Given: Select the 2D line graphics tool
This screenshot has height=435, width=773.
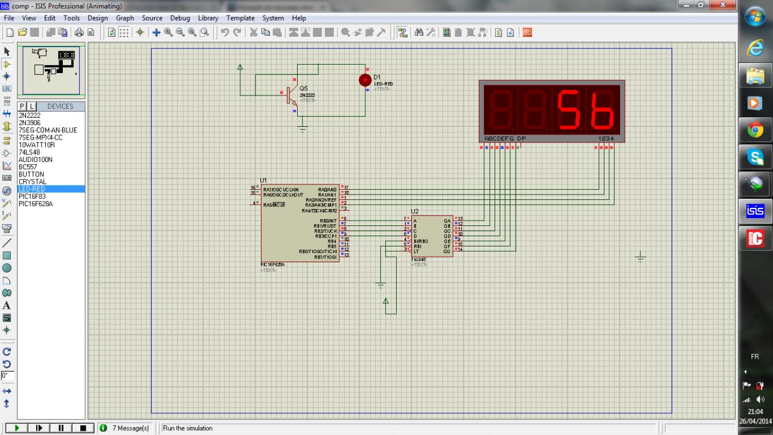Looking at the screenshot, I should tap(7, 242).
